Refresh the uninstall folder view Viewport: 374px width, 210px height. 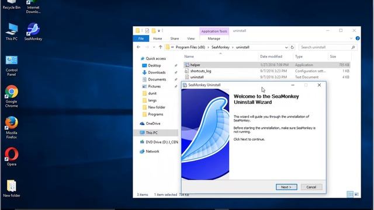pos(292,47)
